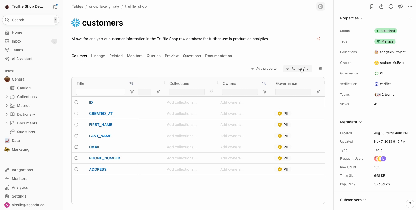The height and width of the screenshot is (210, 416).
Task: Go to snowflake in the breadcrumb
Action: pos(98,6)
